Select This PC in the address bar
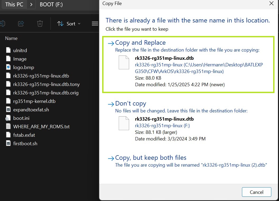The image size is (279, 201). (14, 4)
